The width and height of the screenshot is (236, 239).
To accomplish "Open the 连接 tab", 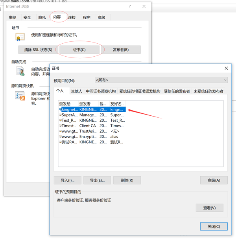I will (72, 17).
